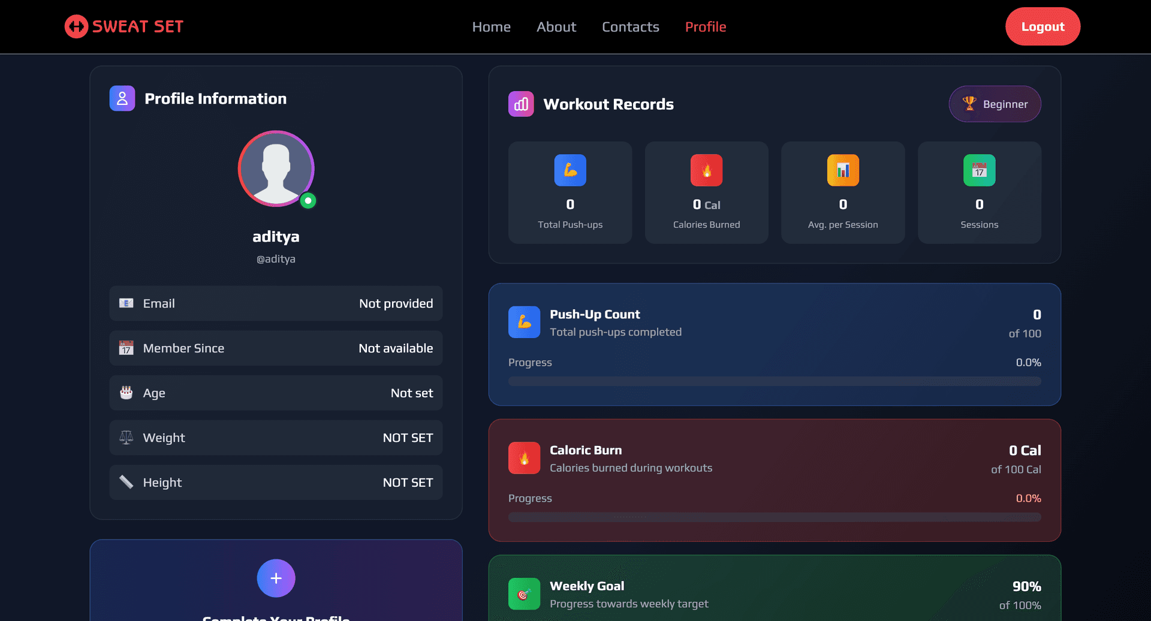Click the Push-Up Count arm icon
This screenshot has width=1151, height=621.
click(525, 322)
